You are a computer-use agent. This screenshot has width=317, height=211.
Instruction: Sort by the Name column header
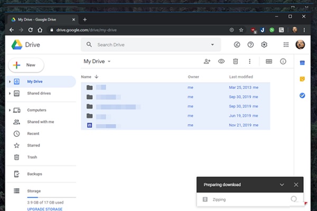click(86, 76)
